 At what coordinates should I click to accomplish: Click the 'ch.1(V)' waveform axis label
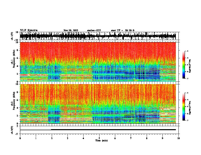[12, 36]
